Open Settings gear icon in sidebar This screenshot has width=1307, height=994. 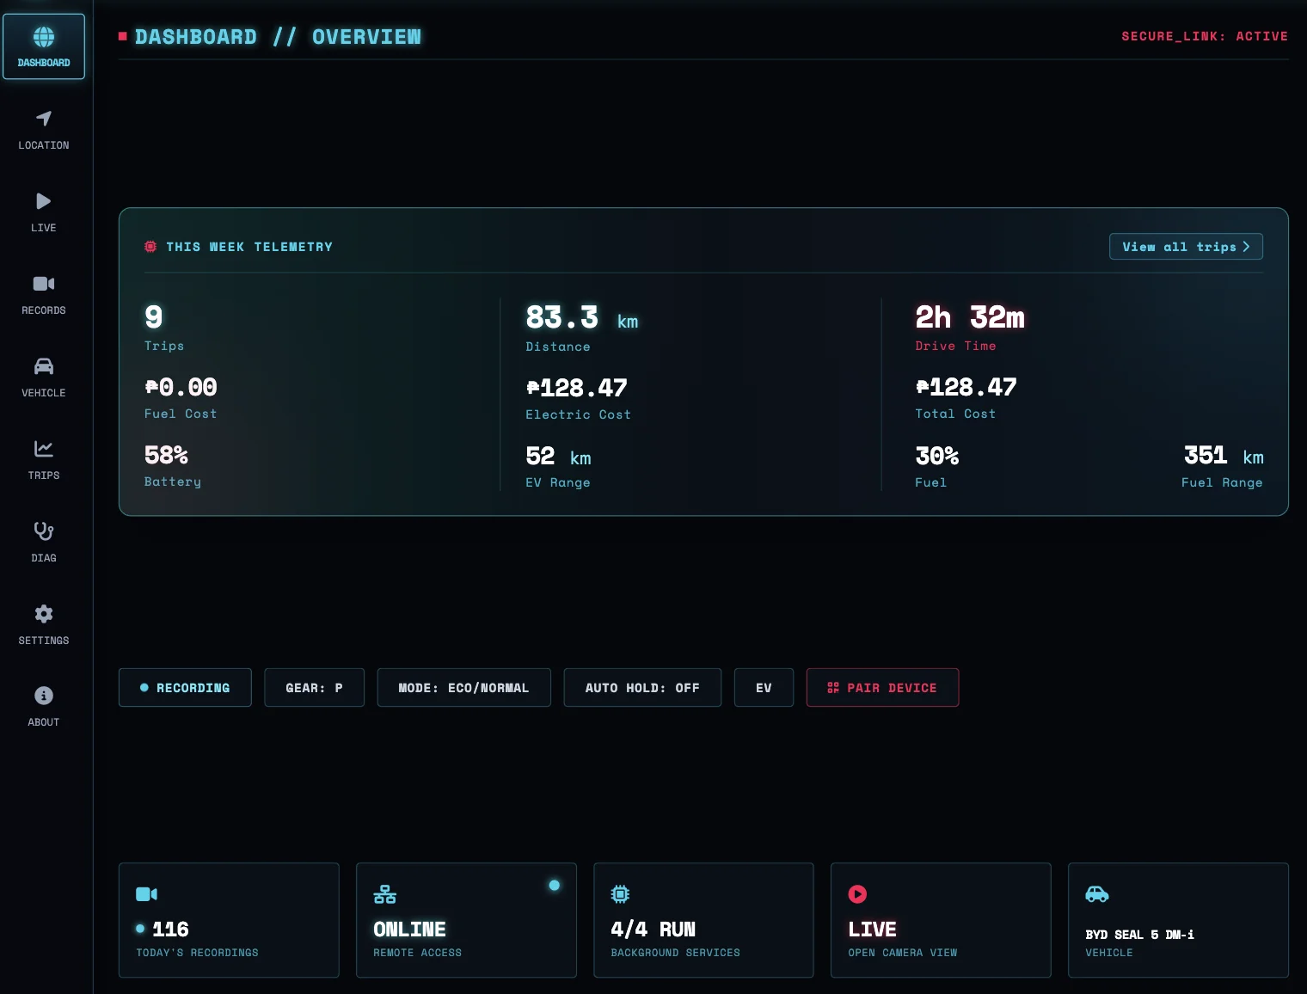tap(44, 613)
